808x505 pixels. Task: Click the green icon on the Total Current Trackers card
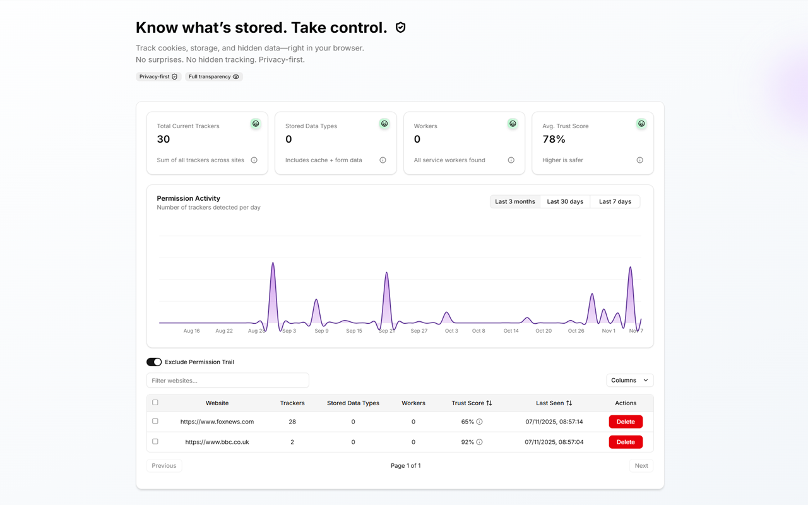tap(256, 124)
